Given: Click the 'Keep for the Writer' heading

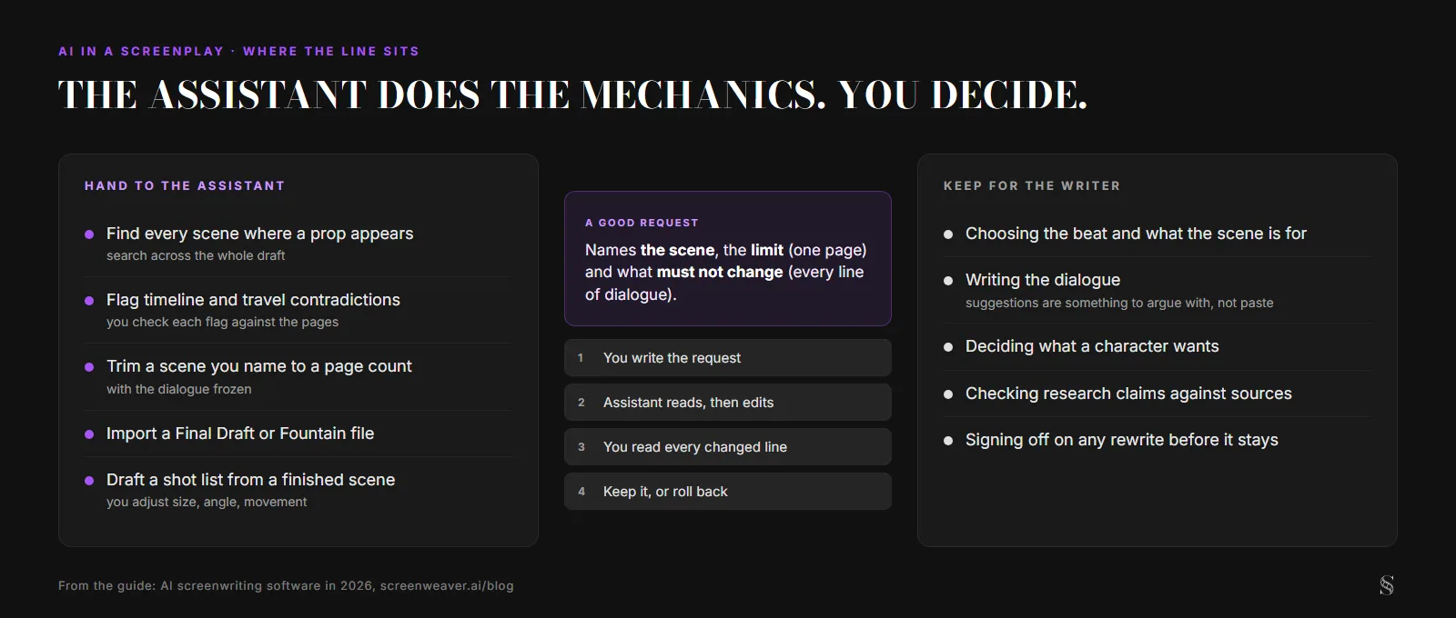Looking at the screenshot, I should click(x=1032, y=185).
